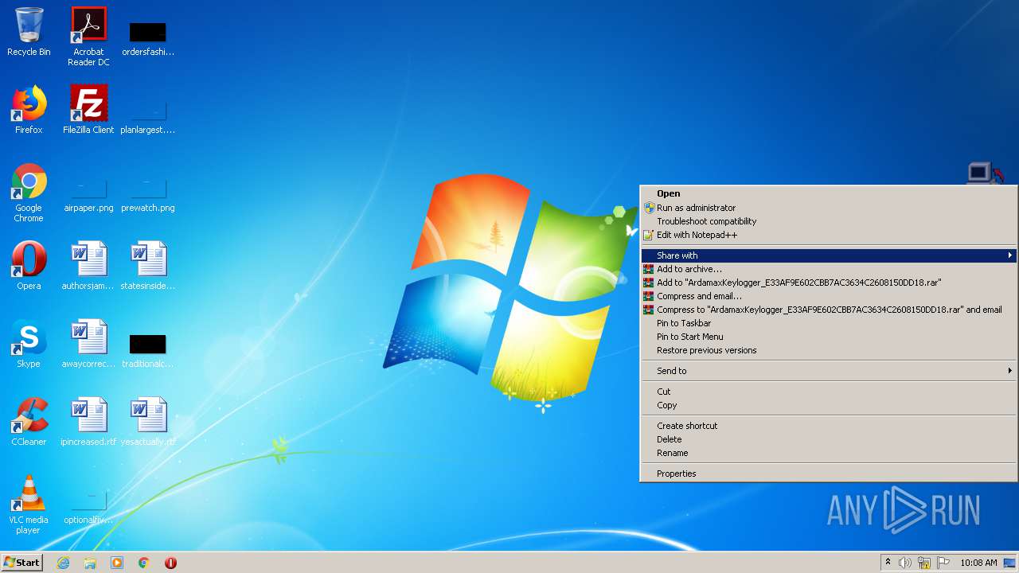The image size is (1019, 573).
Task: Open Windows Explorer folder in taskbar
Action: pyautogui.click(x=90, y=563)
